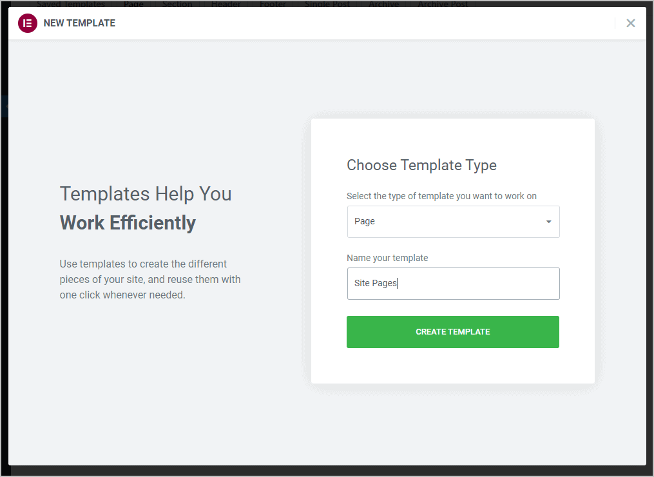654x477 pixels.
Task: Focus the template name input field
Action: pos(452,284)
